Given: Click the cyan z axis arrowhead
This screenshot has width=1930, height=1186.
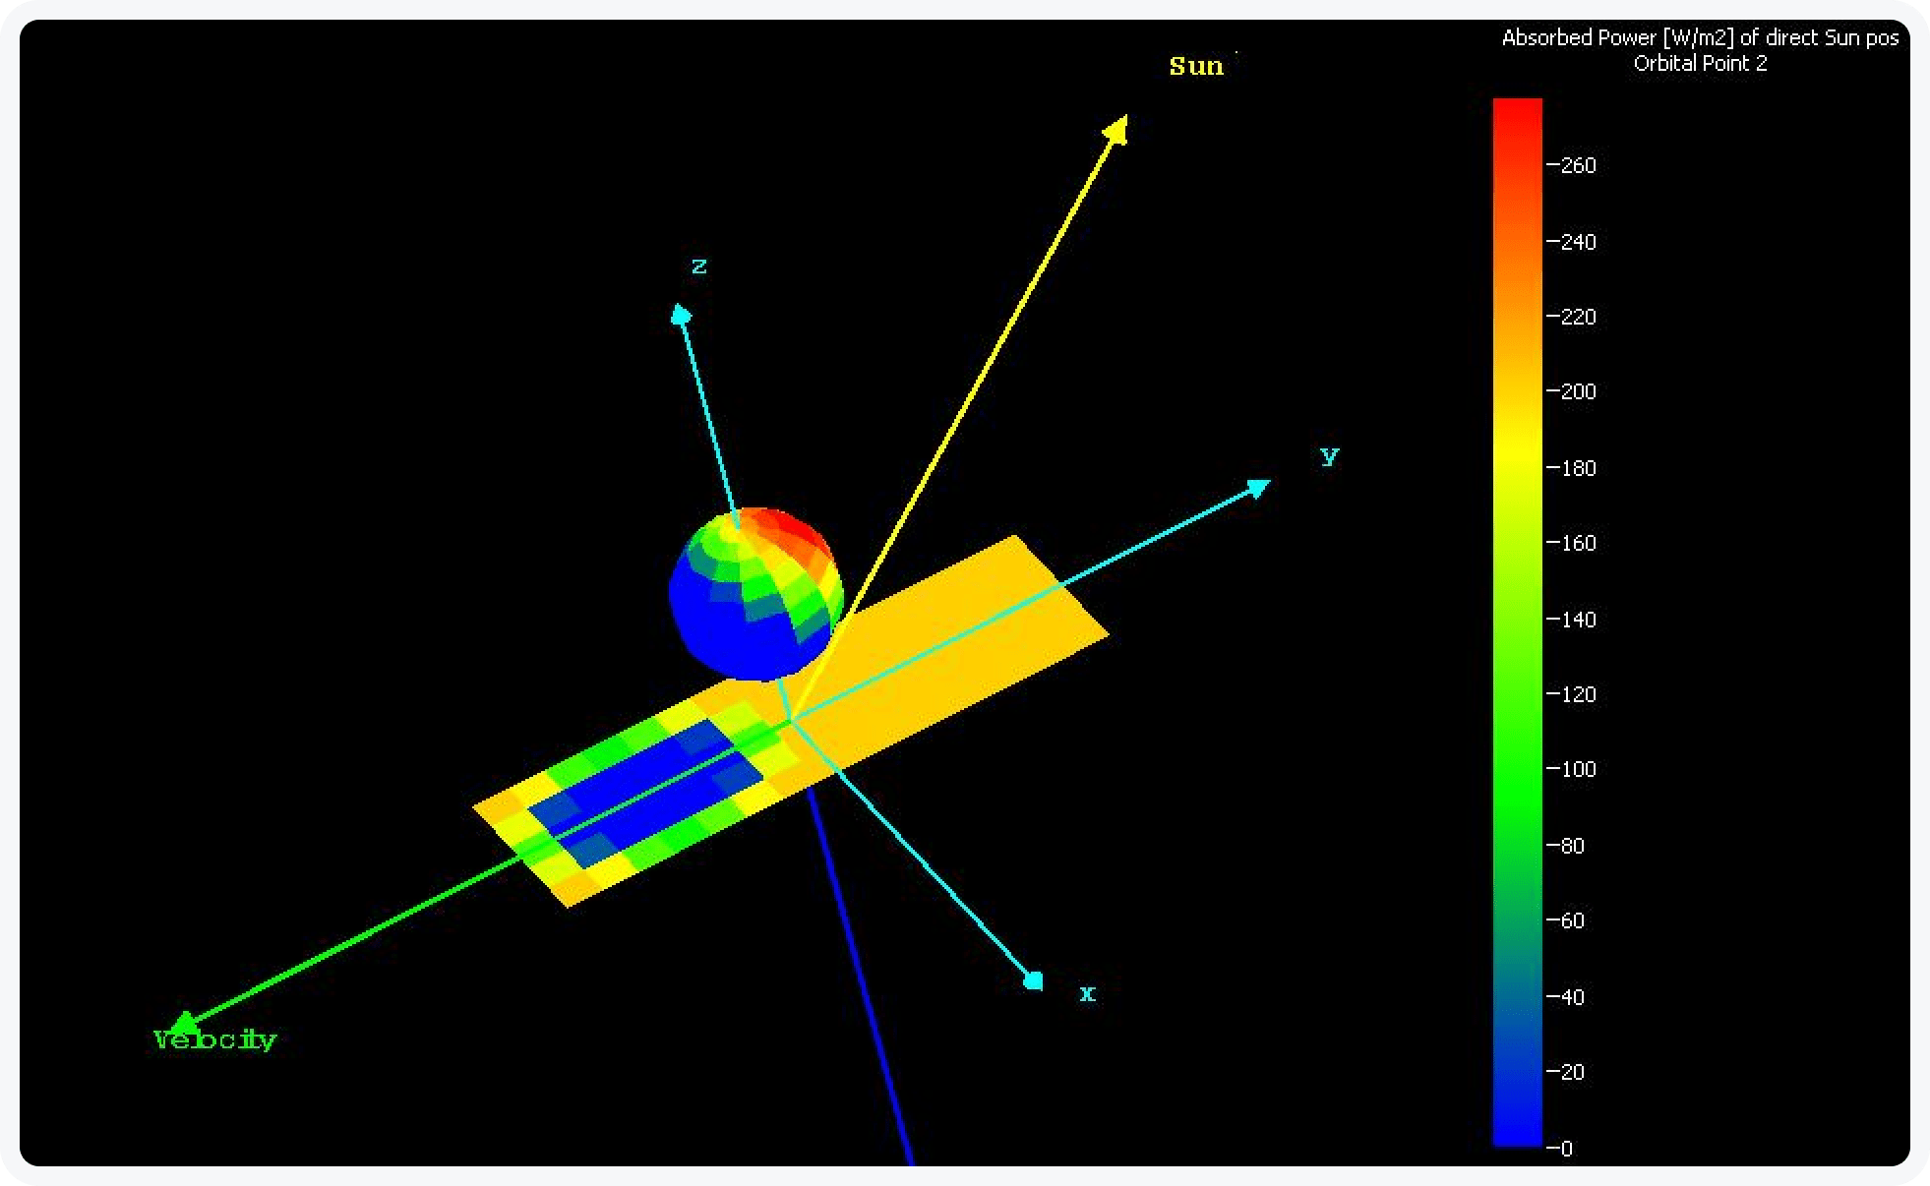Looking at the screenshot, I should point(681,314).
